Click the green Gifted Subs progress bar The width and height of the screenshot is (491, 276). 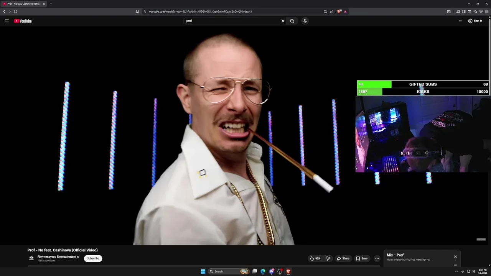pos(374,84)
